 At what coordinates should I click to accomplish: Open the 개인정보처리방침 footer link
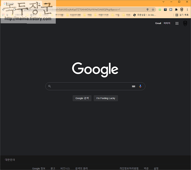(x=129, y=168)
